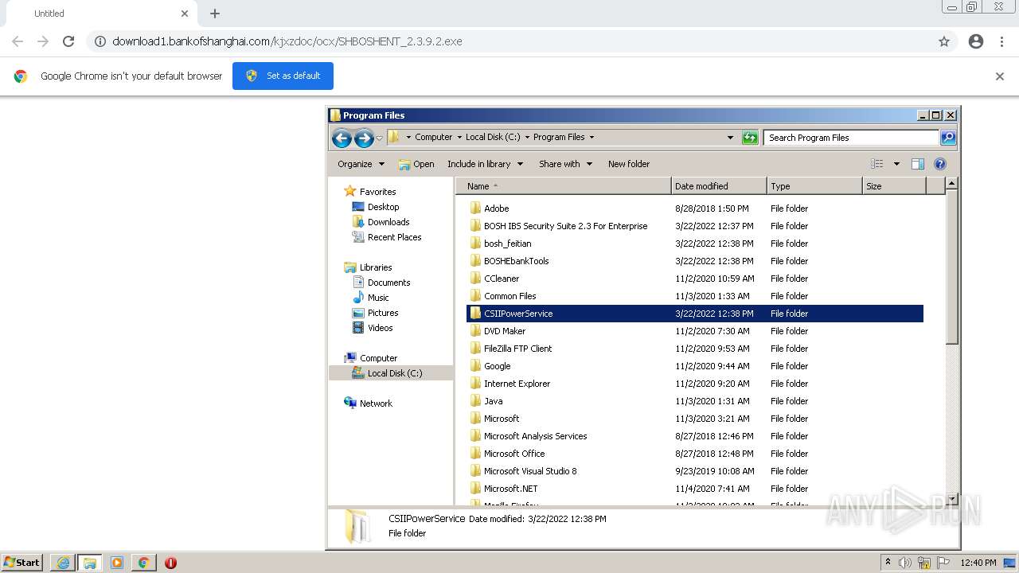Image resolution: width=1019 pixels, height=573 pixels.
Task: Reload the Chrome page
Action: pos(68,41)
